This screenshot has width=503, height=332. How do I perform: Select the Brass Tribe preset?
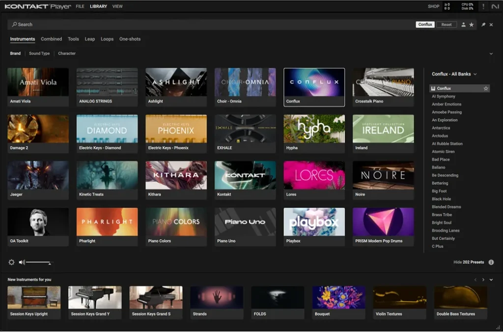(x=442, y=215)
